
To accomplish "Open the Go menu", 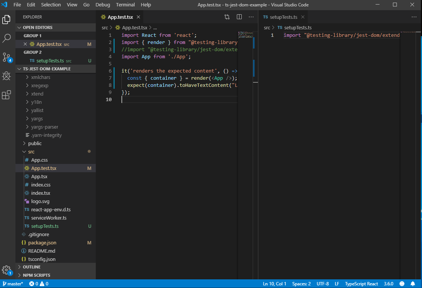I will tap(86, 5).
